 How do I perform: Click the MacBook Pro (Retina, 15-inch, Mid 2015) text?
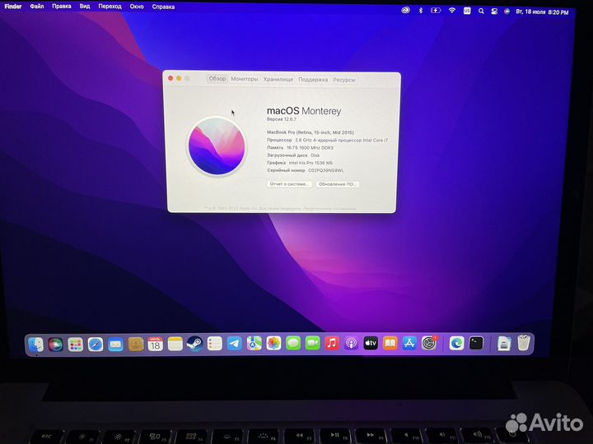[311, 132]
